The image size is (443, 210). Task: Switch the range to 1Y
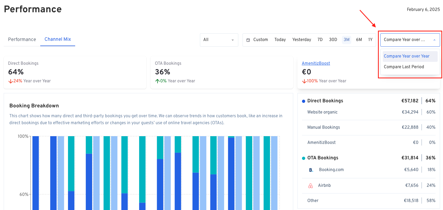pyautogui.click(x=370, y=39)
